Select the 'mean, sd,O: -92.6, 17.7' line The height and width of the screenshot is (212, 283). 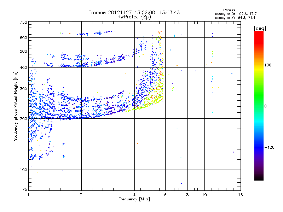tap(236, 14)
